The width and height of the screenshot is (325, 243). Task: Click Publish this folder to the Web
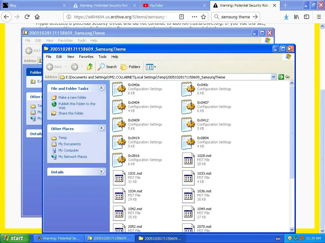(77, 106)
